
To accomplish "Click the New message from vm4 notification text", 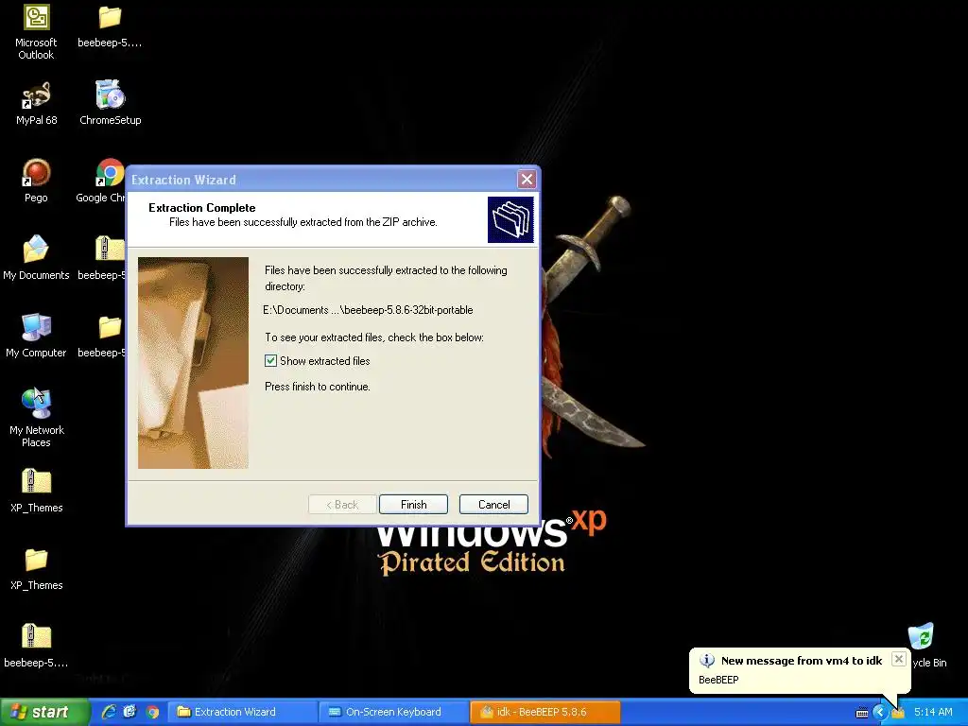I will pyautogui.click(x=802, y=661).
